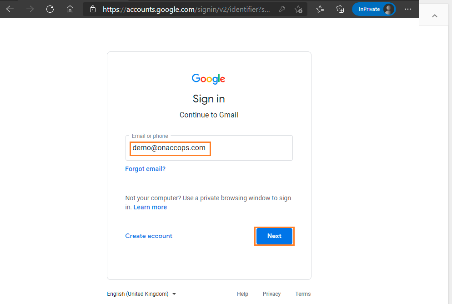
Task: Follow the Learn more link
Action: pyautogui.click(x=150, y=207)
